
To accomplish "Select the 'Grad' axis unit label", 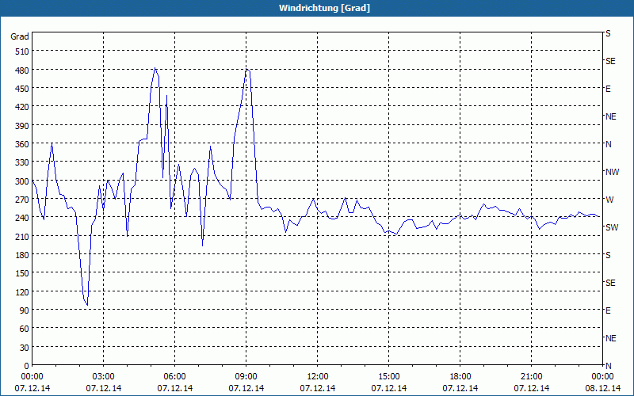I will coord(20,36).
